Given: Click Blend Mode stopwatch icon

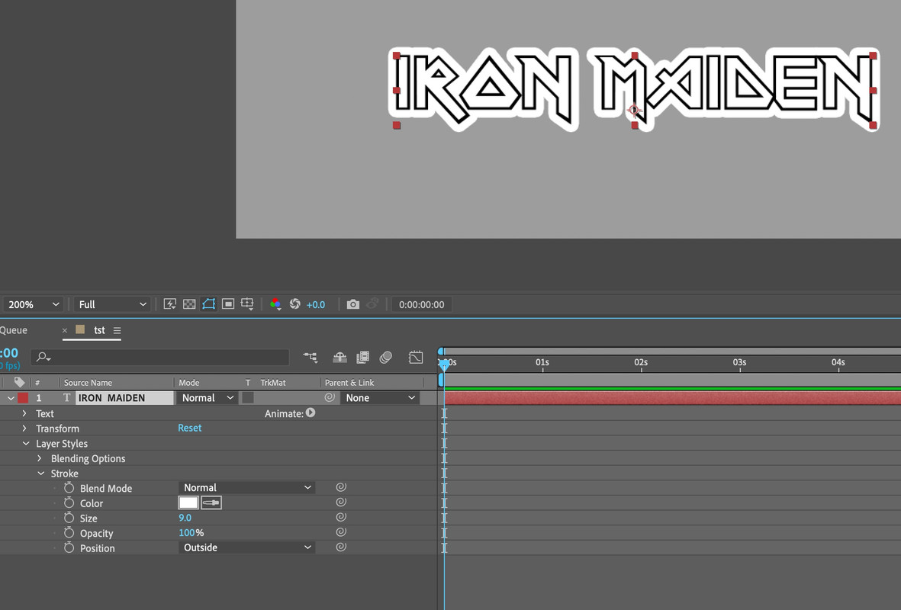Looking at the screenshot, I should point(69,488).
